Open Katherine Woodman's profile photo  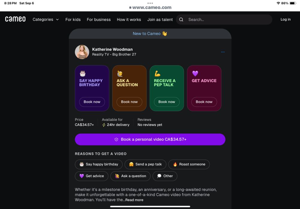tap(82, 52)
